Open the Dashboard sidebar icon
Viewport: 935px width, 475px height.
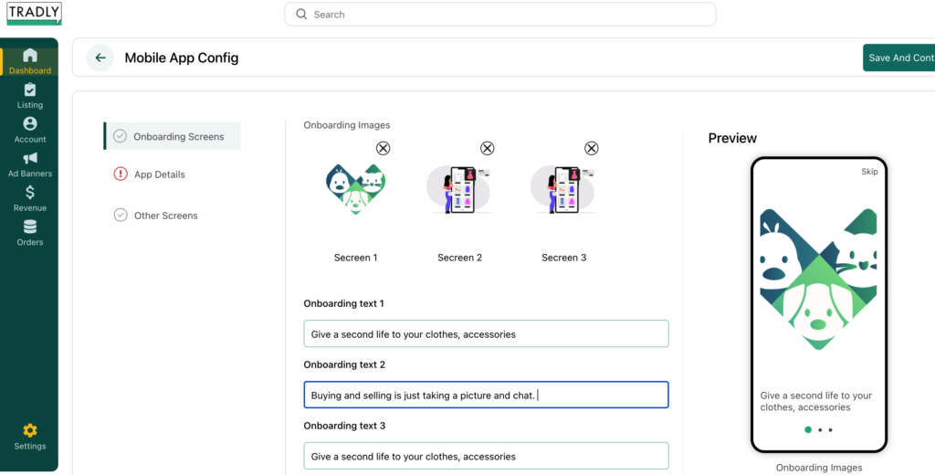pos(30,57)
